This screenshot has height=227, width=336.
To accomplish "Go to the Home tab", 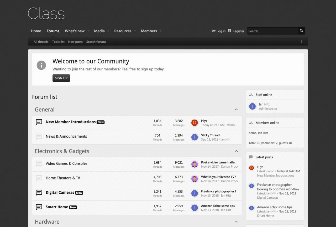I will click(36, 31).
